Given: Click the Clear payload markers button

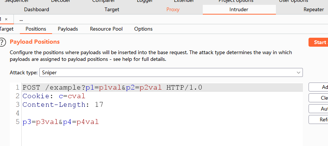Looking at the screenshot, I should tap(318, 98).
